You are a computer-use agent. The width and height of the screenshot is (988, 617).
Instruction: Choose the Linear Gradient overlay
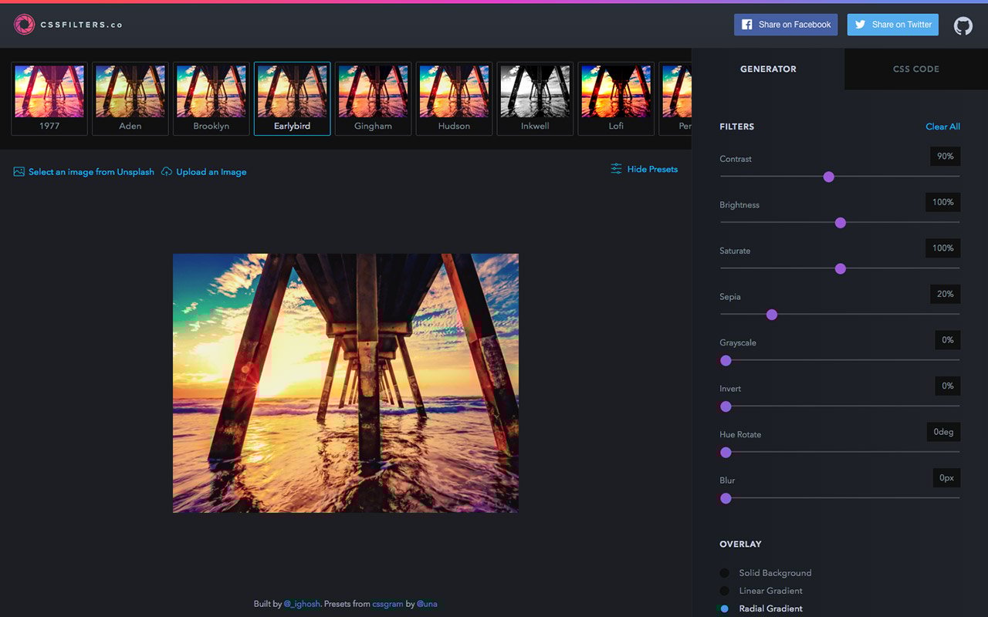(724, 590)
